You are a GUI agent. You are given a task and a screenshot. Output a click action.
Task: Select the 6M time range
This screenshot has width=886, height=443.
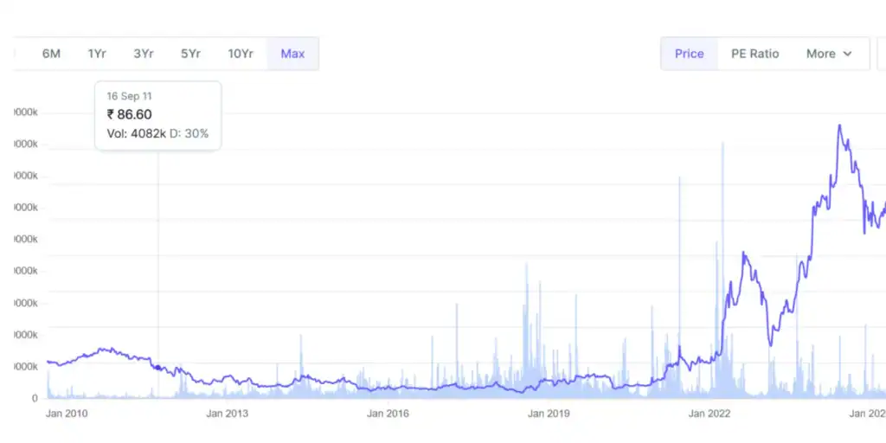pos(51,54)
